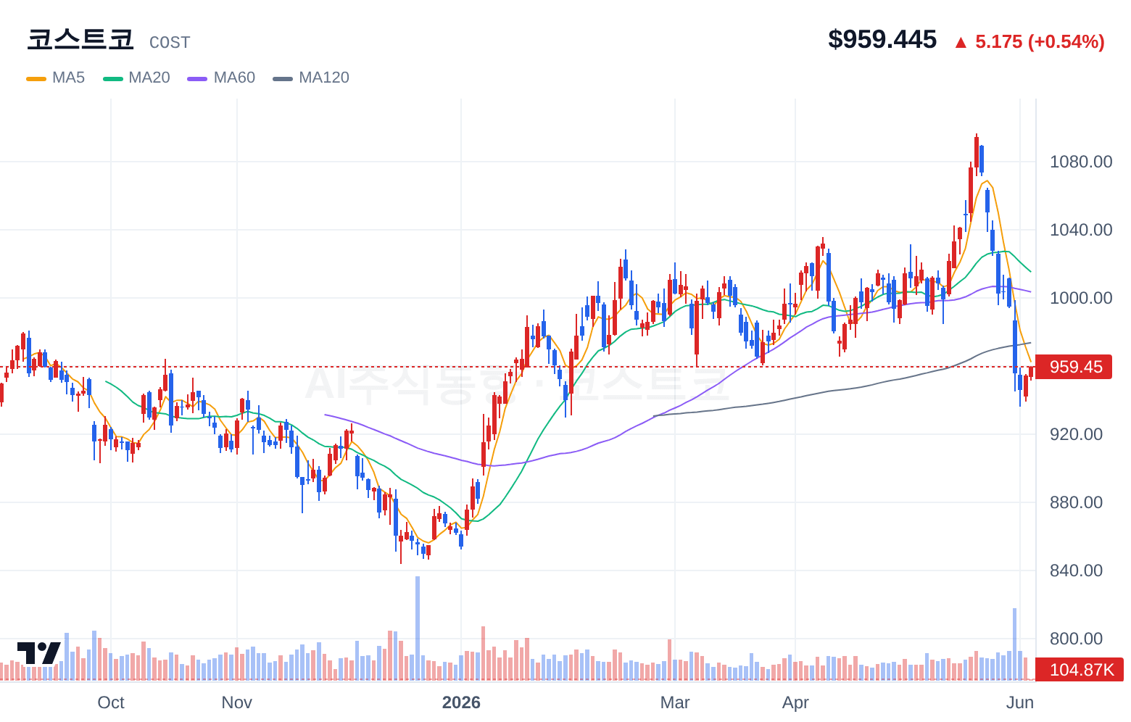Click the 2026 time axis label

coord(461,702)
